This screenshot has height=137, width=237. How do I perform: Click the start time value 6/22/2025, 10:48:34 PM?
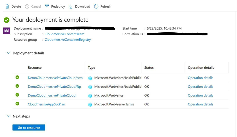click(x=164, y=28)
